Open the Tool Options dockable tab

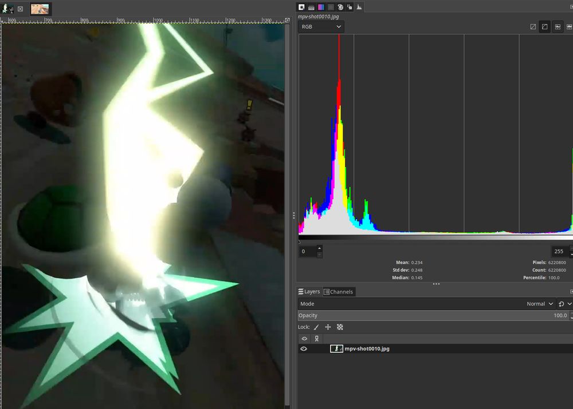[301, 7]
